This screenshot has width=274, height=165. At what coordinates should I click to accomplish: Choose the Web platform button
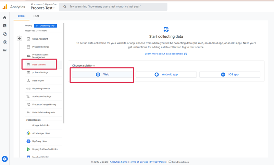coord(102,75)
